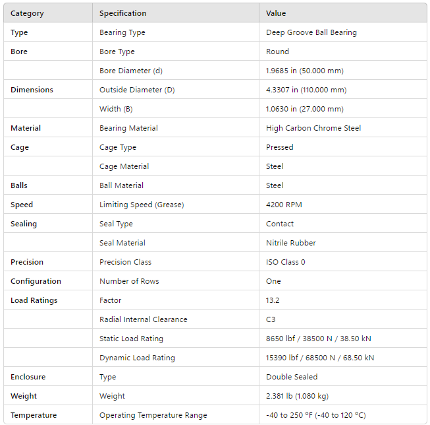Image resolution: width=430 pixels, height=425 pixels.
Task: Select the 4200 RPM value
Action: [x=284, y=205]
